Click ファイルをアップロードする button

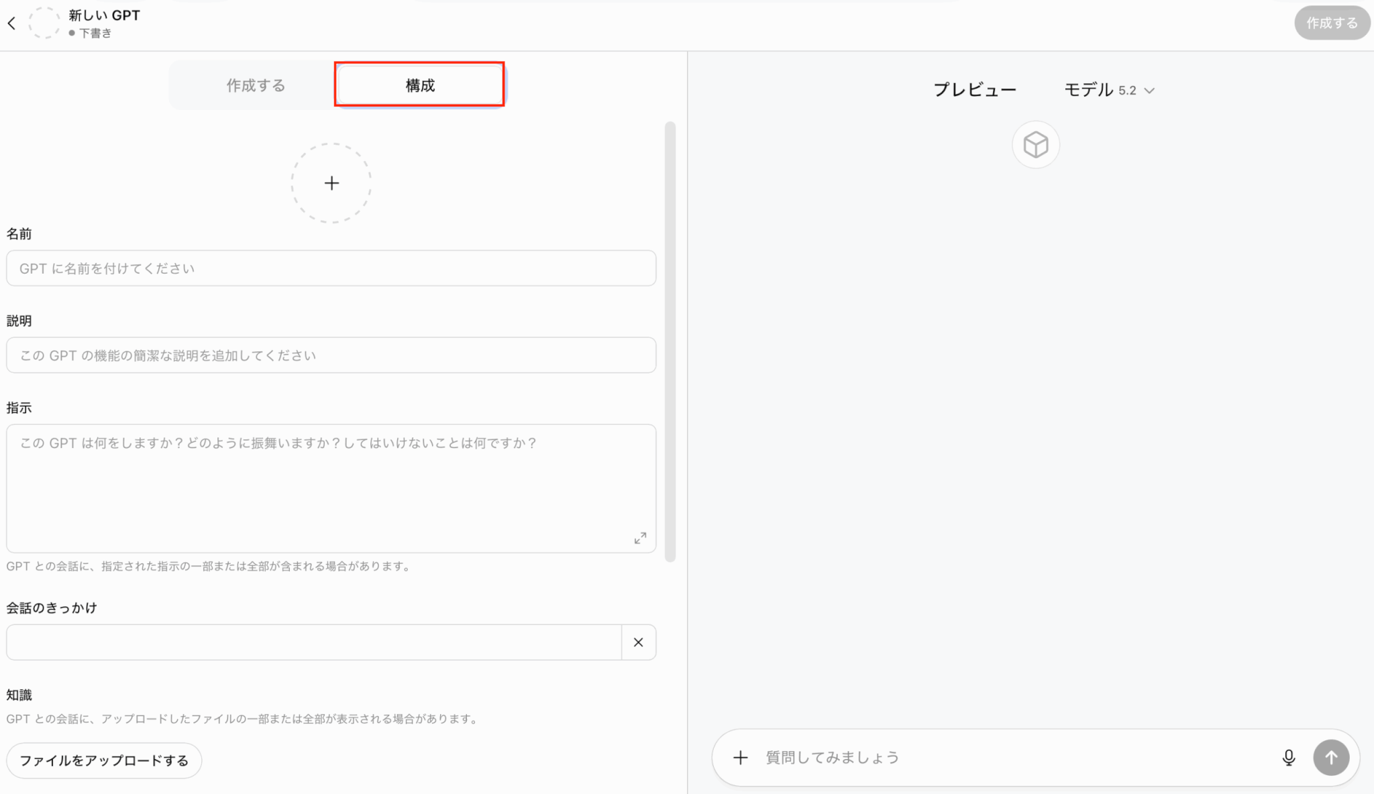[104, 760]
